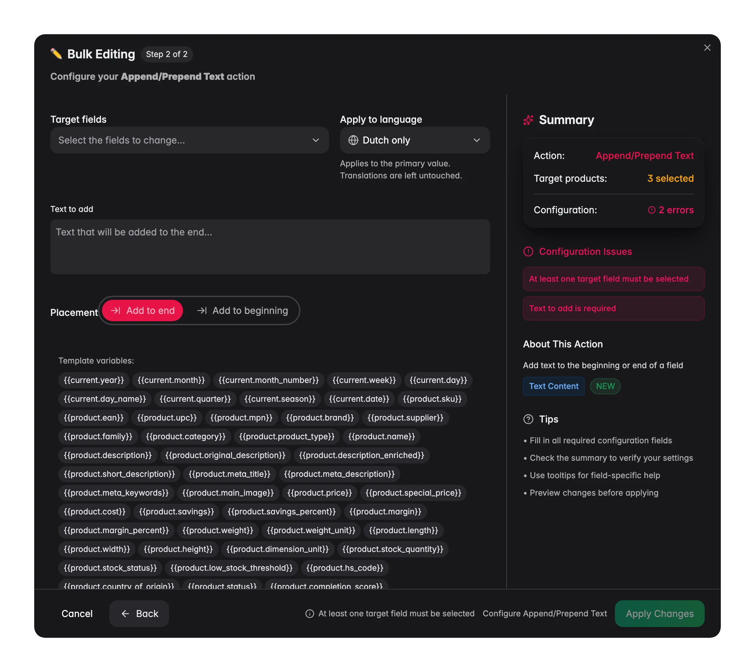Insert {{product.hs_code}} variable
The image size is (755, 672).
tap(345, 569)
